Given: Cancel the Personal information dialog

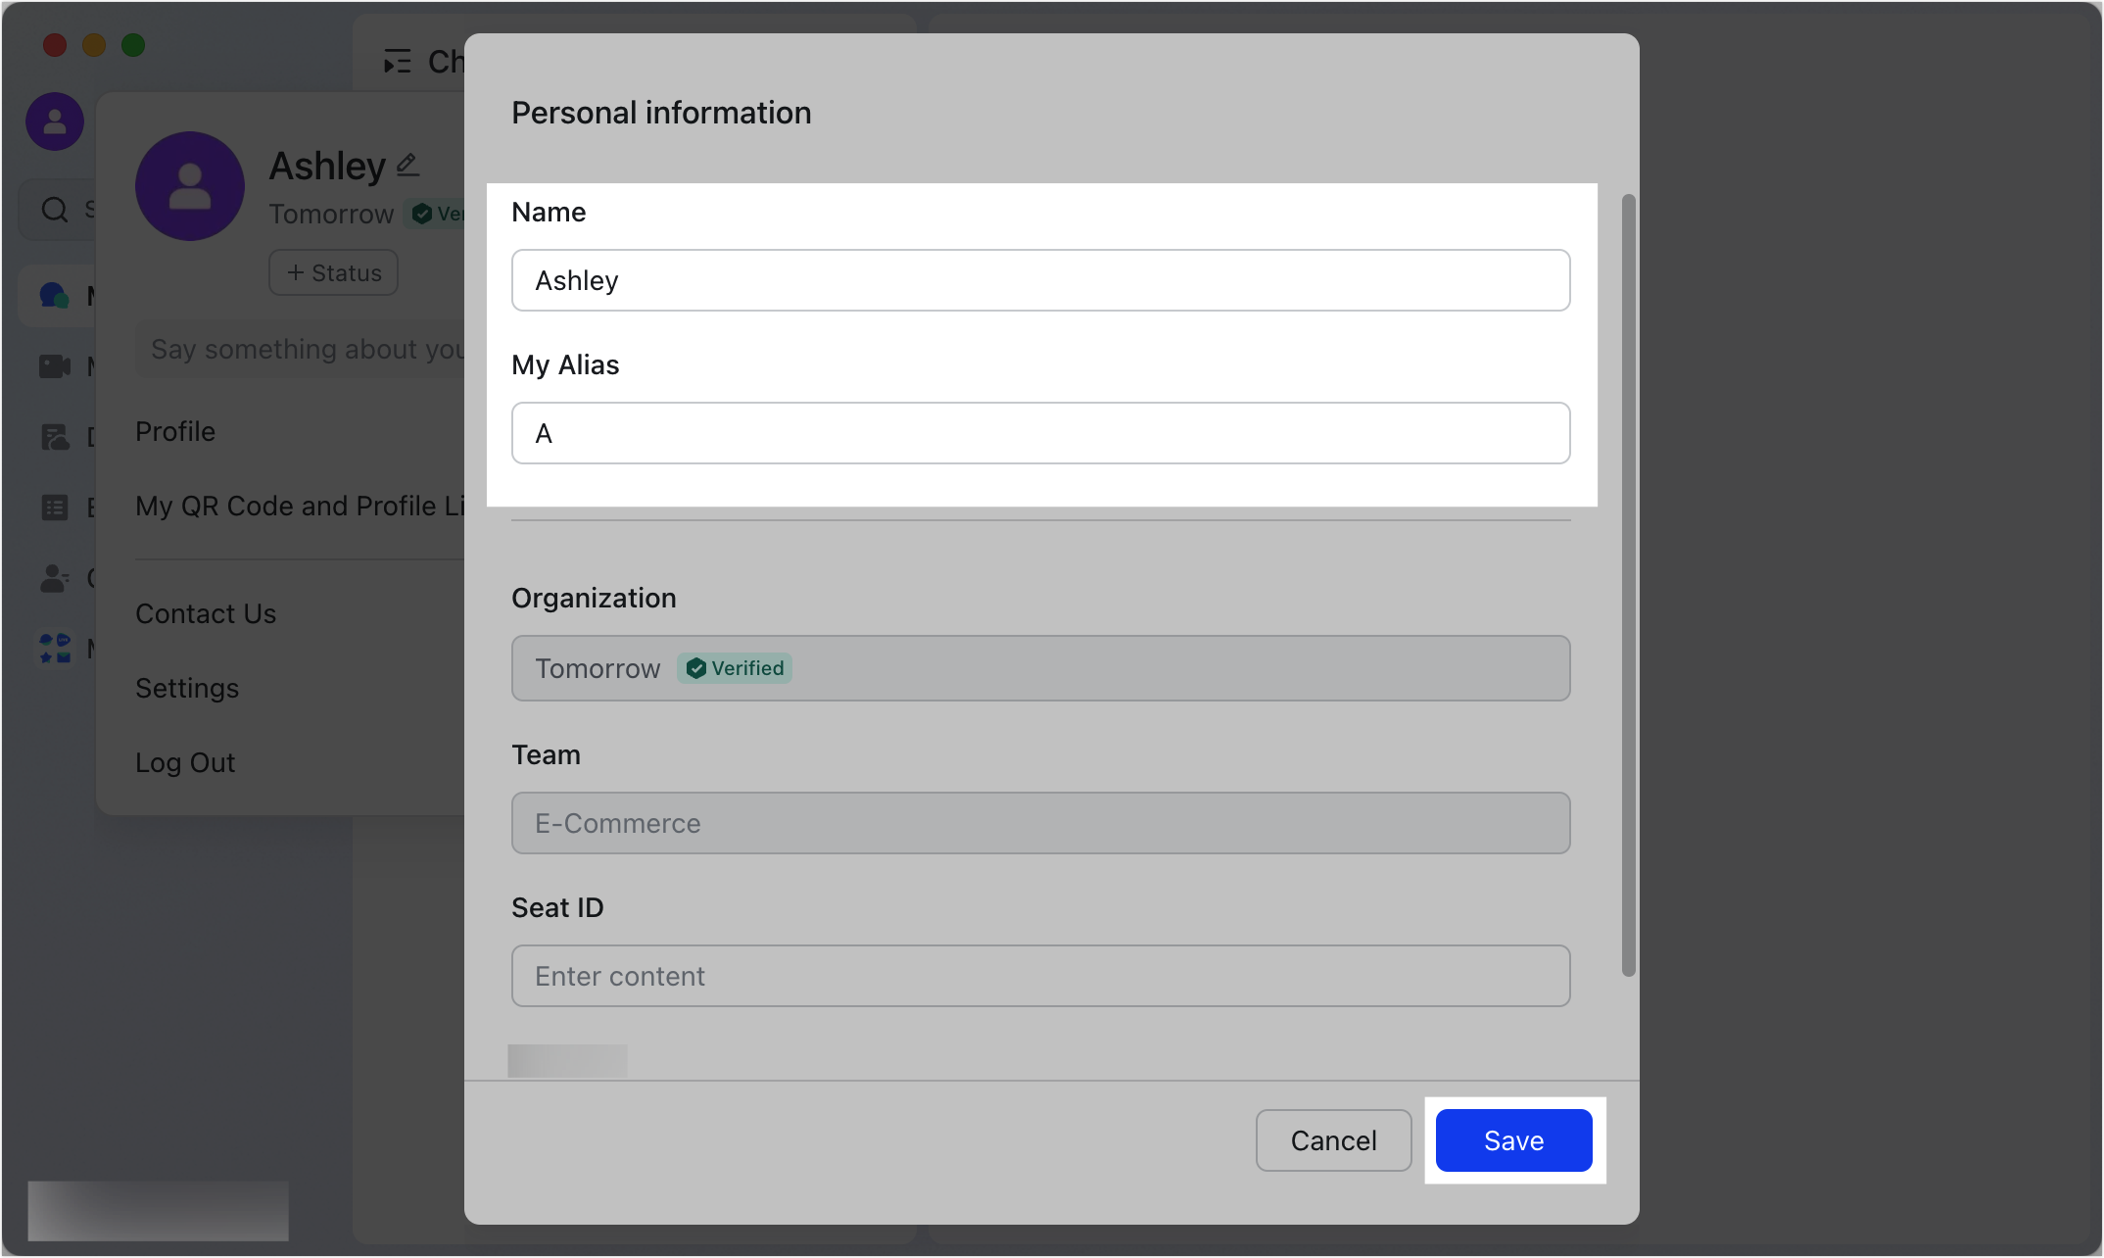Looking at the screenshot, I should tap(1333, 1140).
